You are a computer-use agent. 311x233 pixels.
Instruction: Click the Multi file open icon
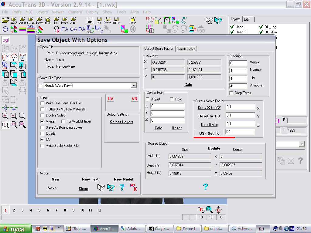pyautogui.click(x=48, y=21)
